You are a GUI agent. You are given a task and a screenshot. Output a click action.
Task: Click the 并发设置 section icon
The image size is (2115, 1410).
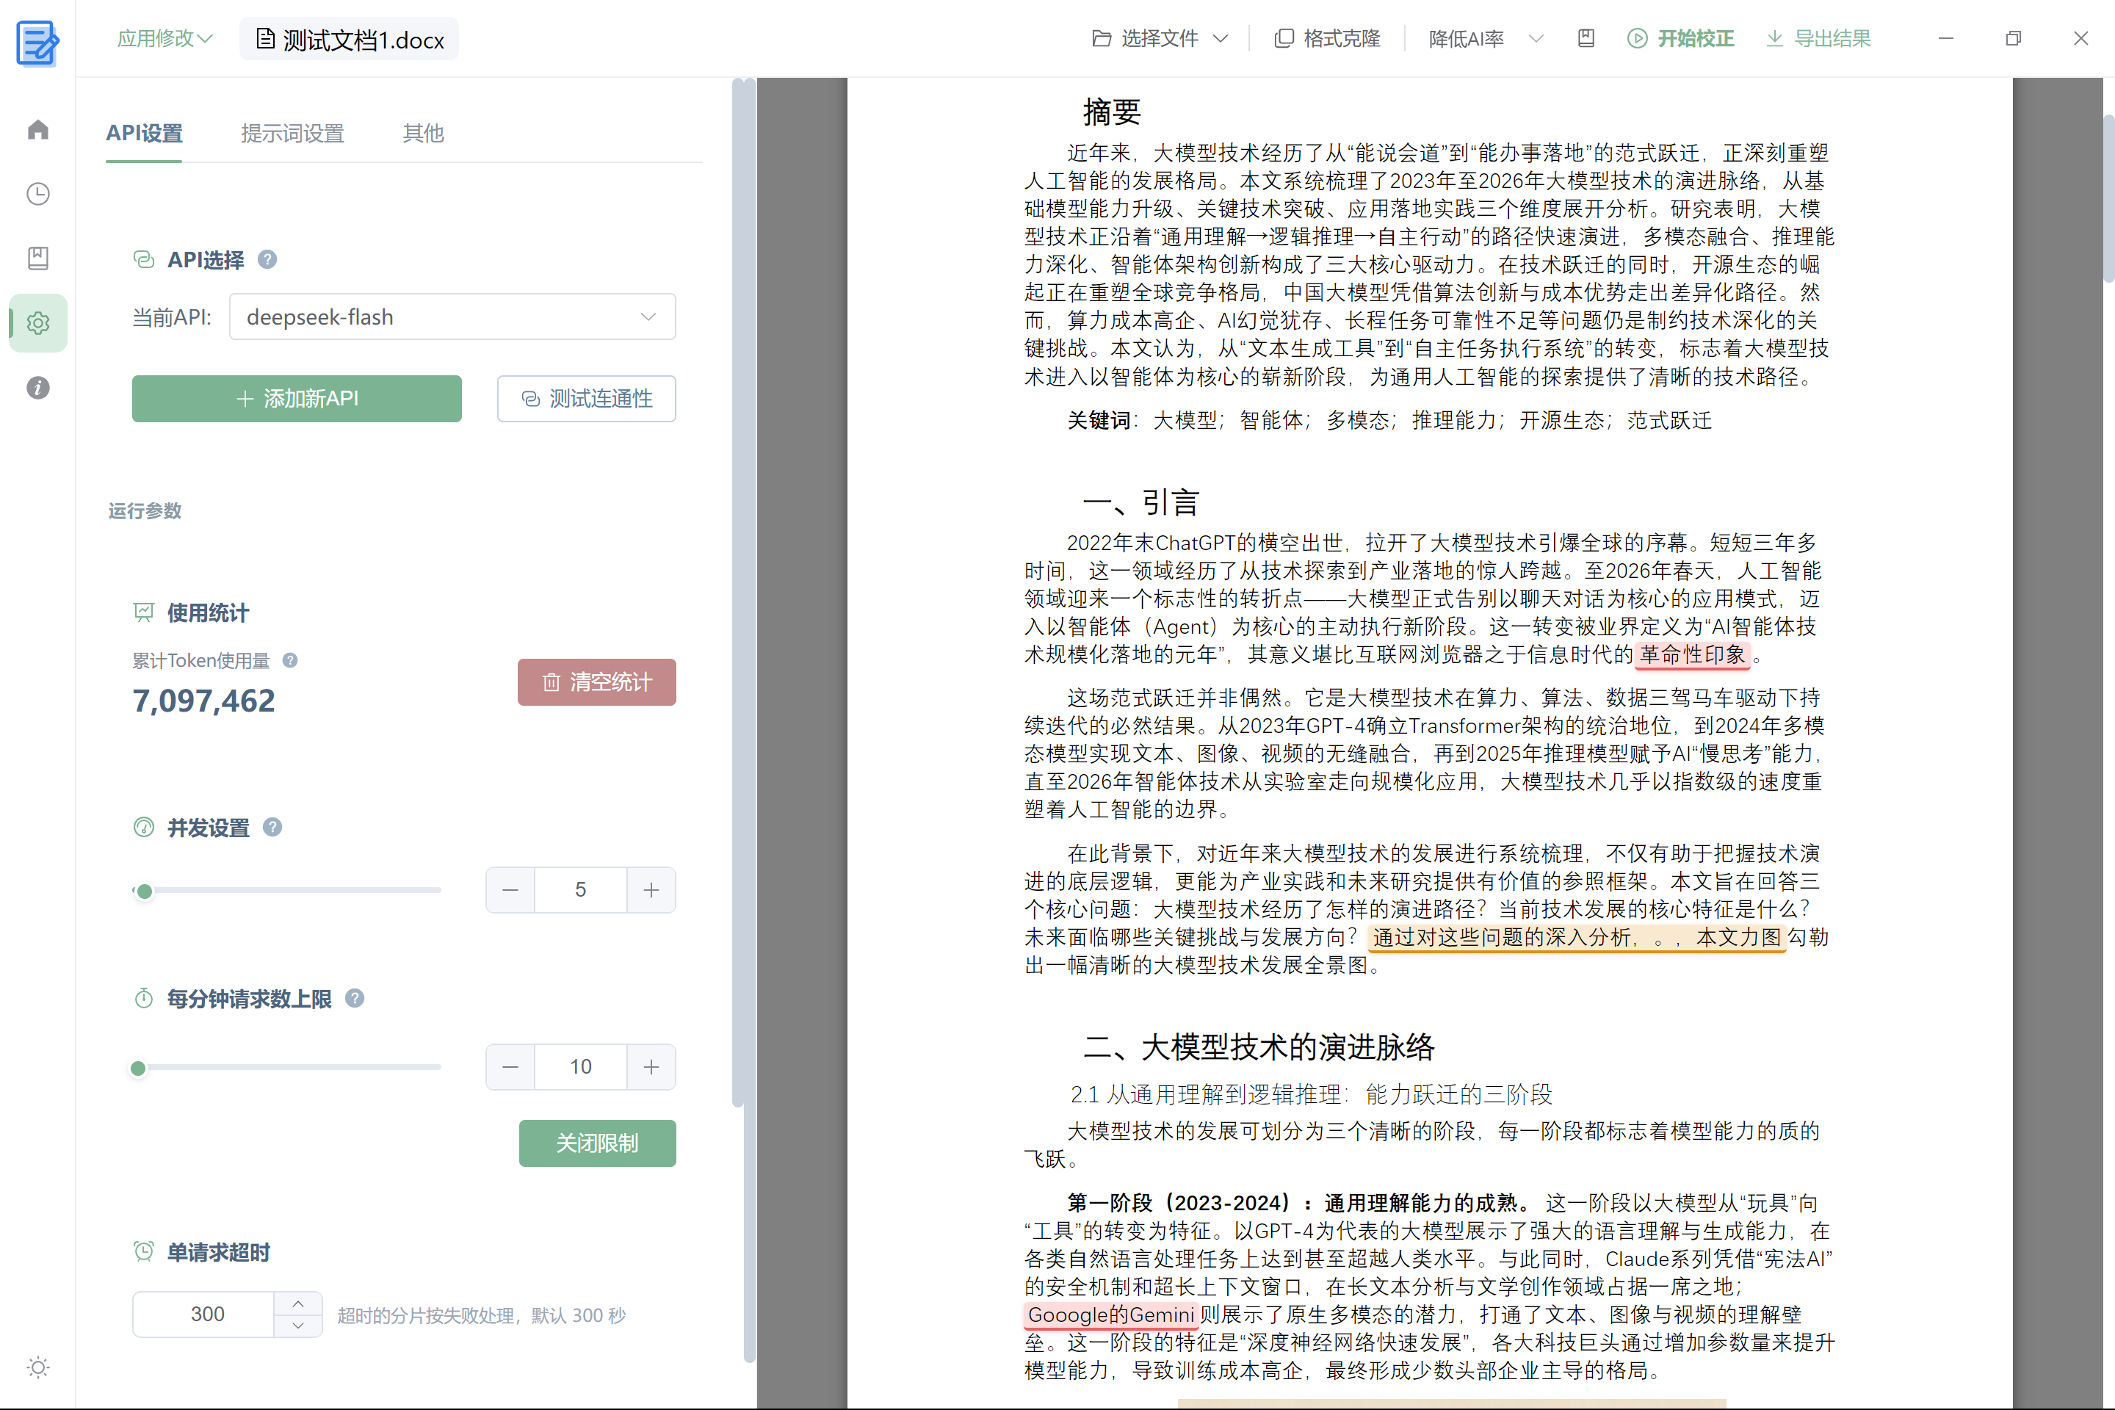point(144,828)
